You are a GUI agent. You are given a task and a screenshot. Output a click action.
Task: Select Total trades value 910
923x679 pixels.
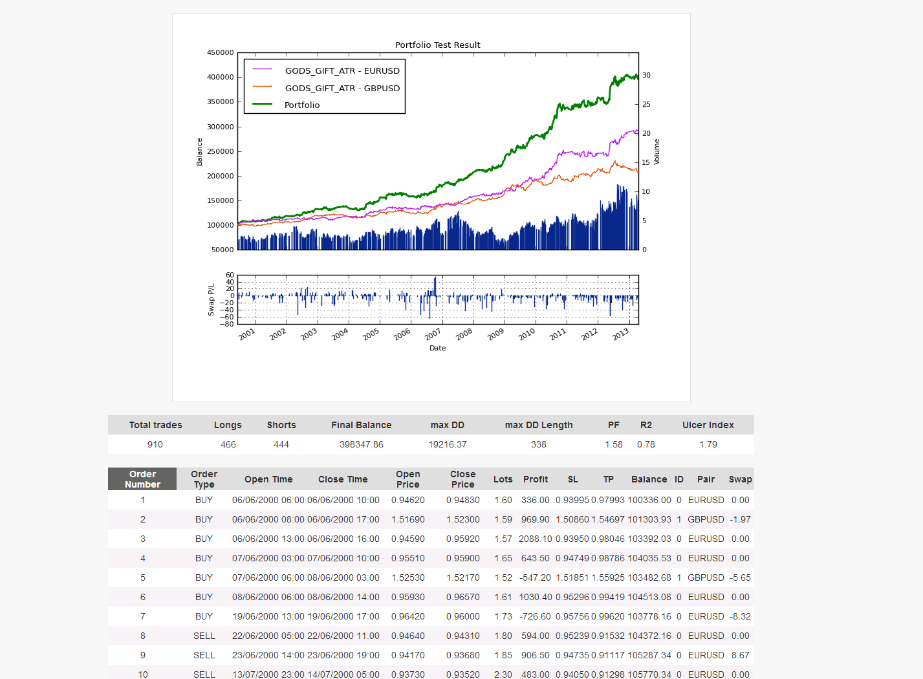[155, 444]
